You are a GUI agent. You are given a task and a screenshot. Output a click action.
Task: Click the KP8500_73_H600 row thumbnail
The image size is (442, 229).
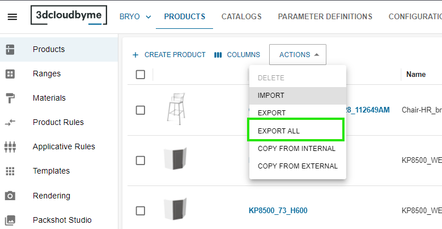click(x=175, y=209)
